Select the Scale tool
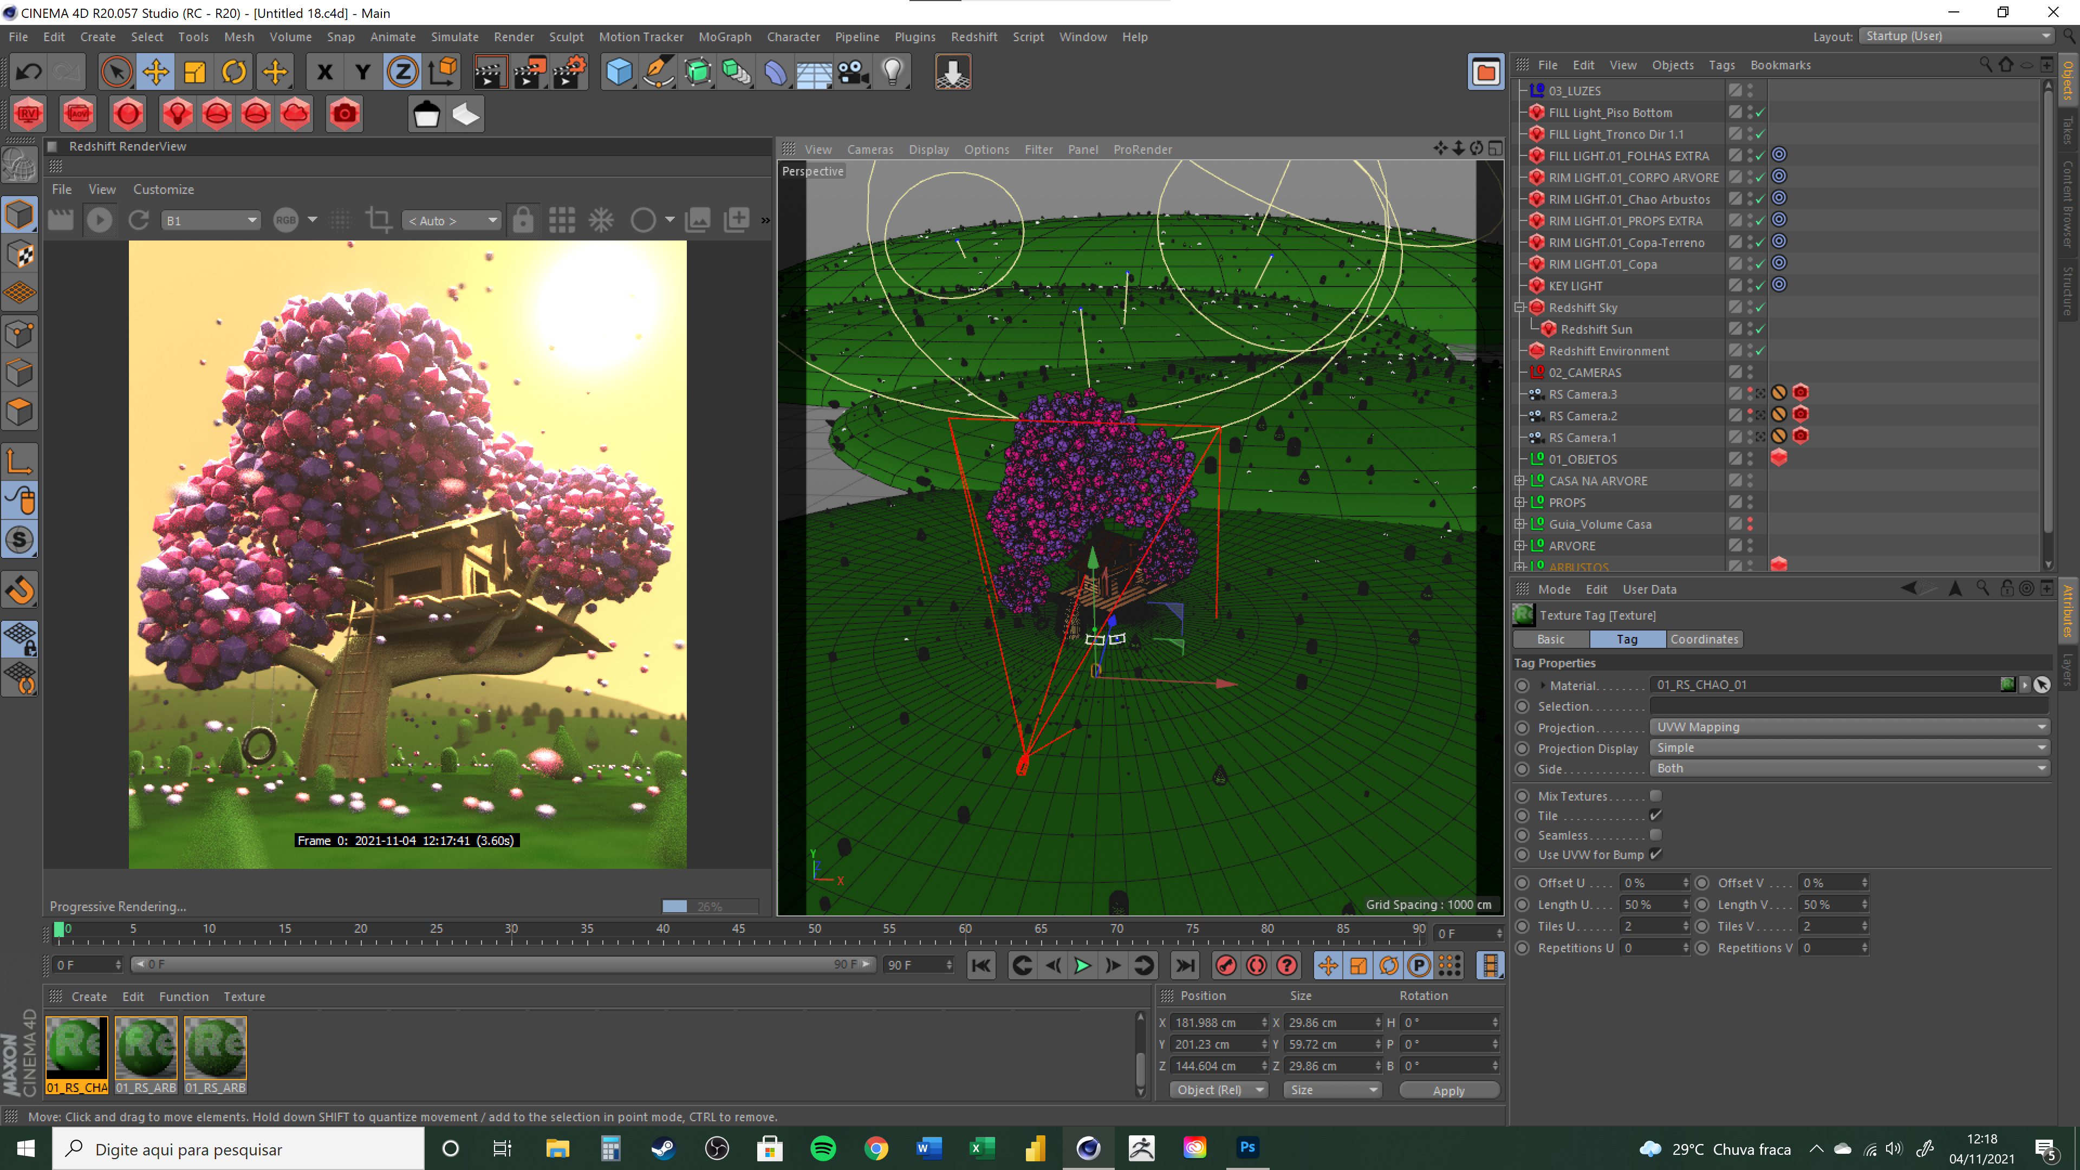2080x1170 pixels. 194,73
